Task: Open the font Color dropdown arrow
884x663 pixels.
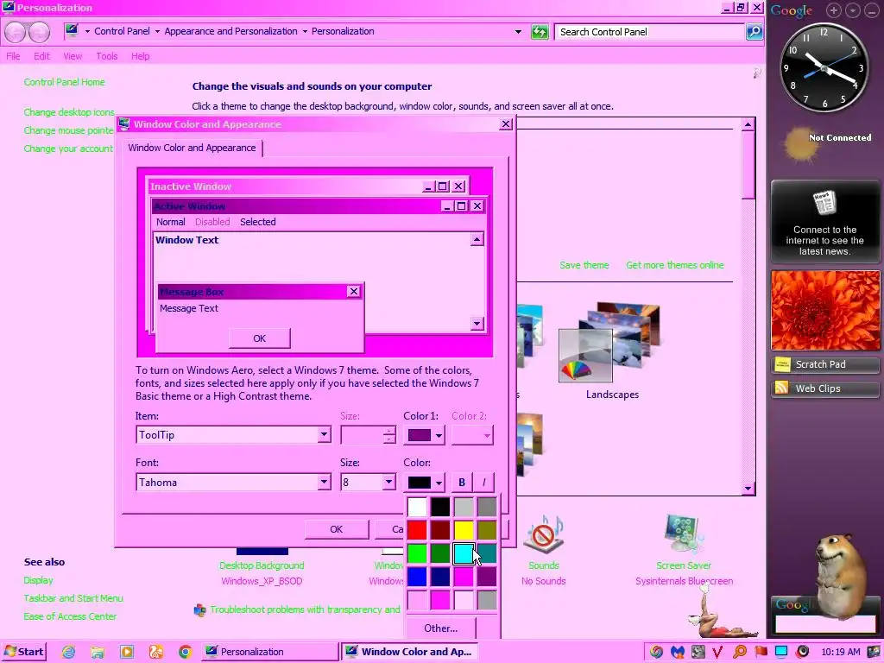Action: pyautogui.click(x=439, y=483)
